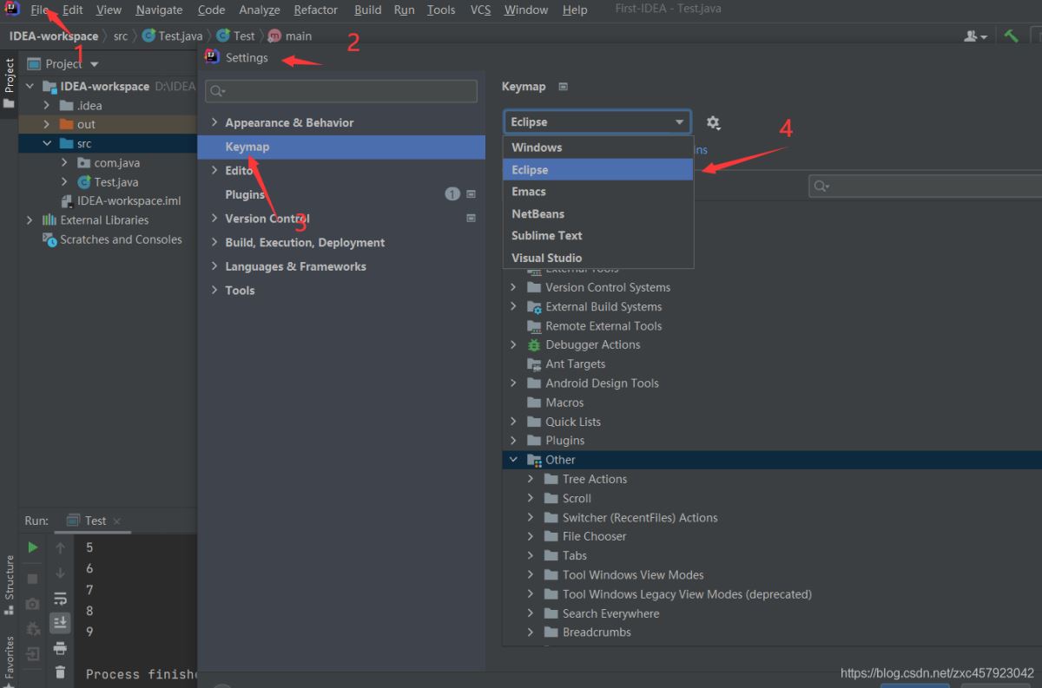Click the green Build hammer icon
Screen dimensions: 1042x688
(1011, 36)
